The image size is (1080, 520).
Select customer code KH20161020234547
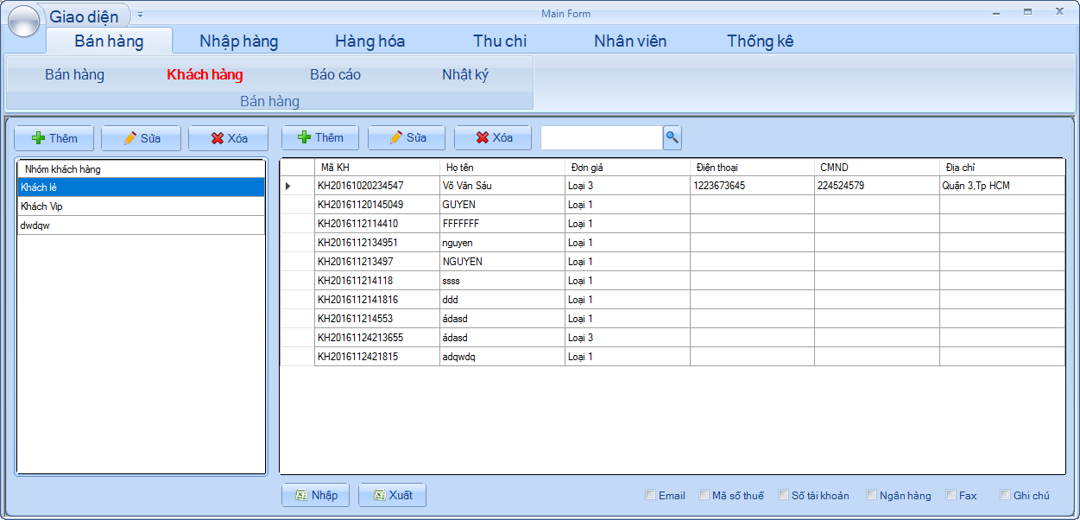pos(377,186)
